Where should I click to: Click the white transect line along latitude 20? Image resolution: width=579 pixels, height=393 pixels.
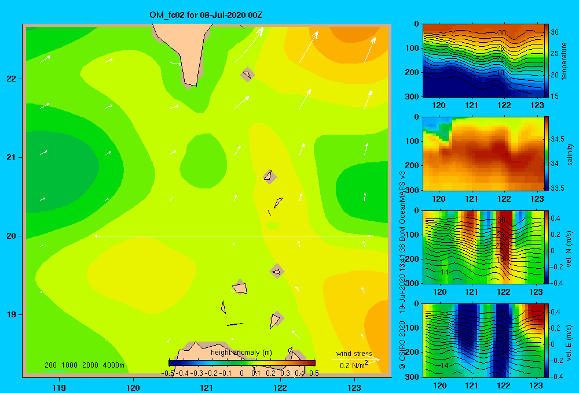pos(233,236)
